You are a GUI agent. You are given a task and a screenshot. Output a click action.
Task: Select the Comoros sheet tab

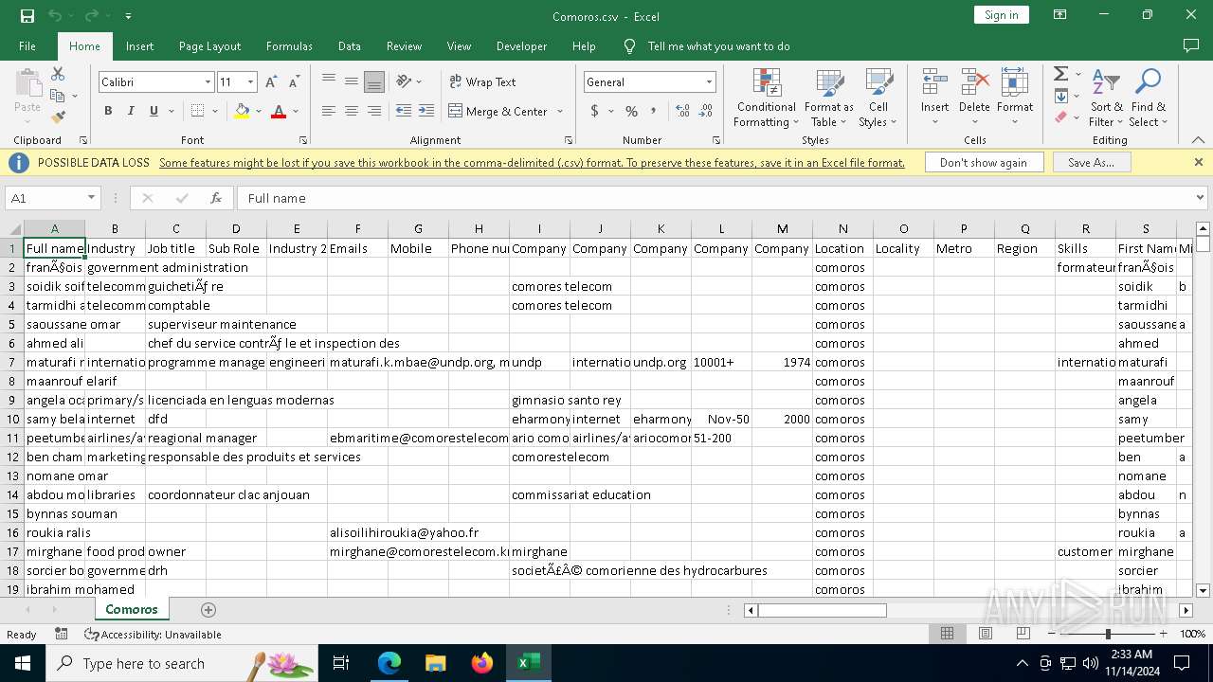coord(132,609)
